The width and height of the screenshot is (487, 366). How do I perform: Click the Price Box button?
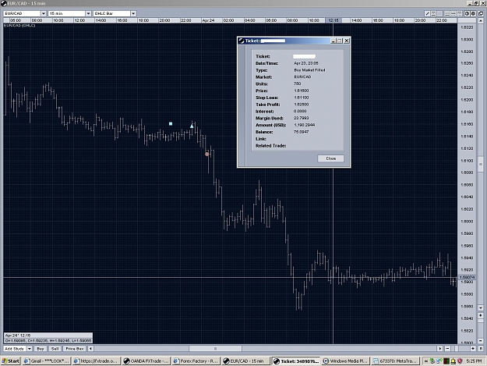pyautogui.click(x=75, y=349)
